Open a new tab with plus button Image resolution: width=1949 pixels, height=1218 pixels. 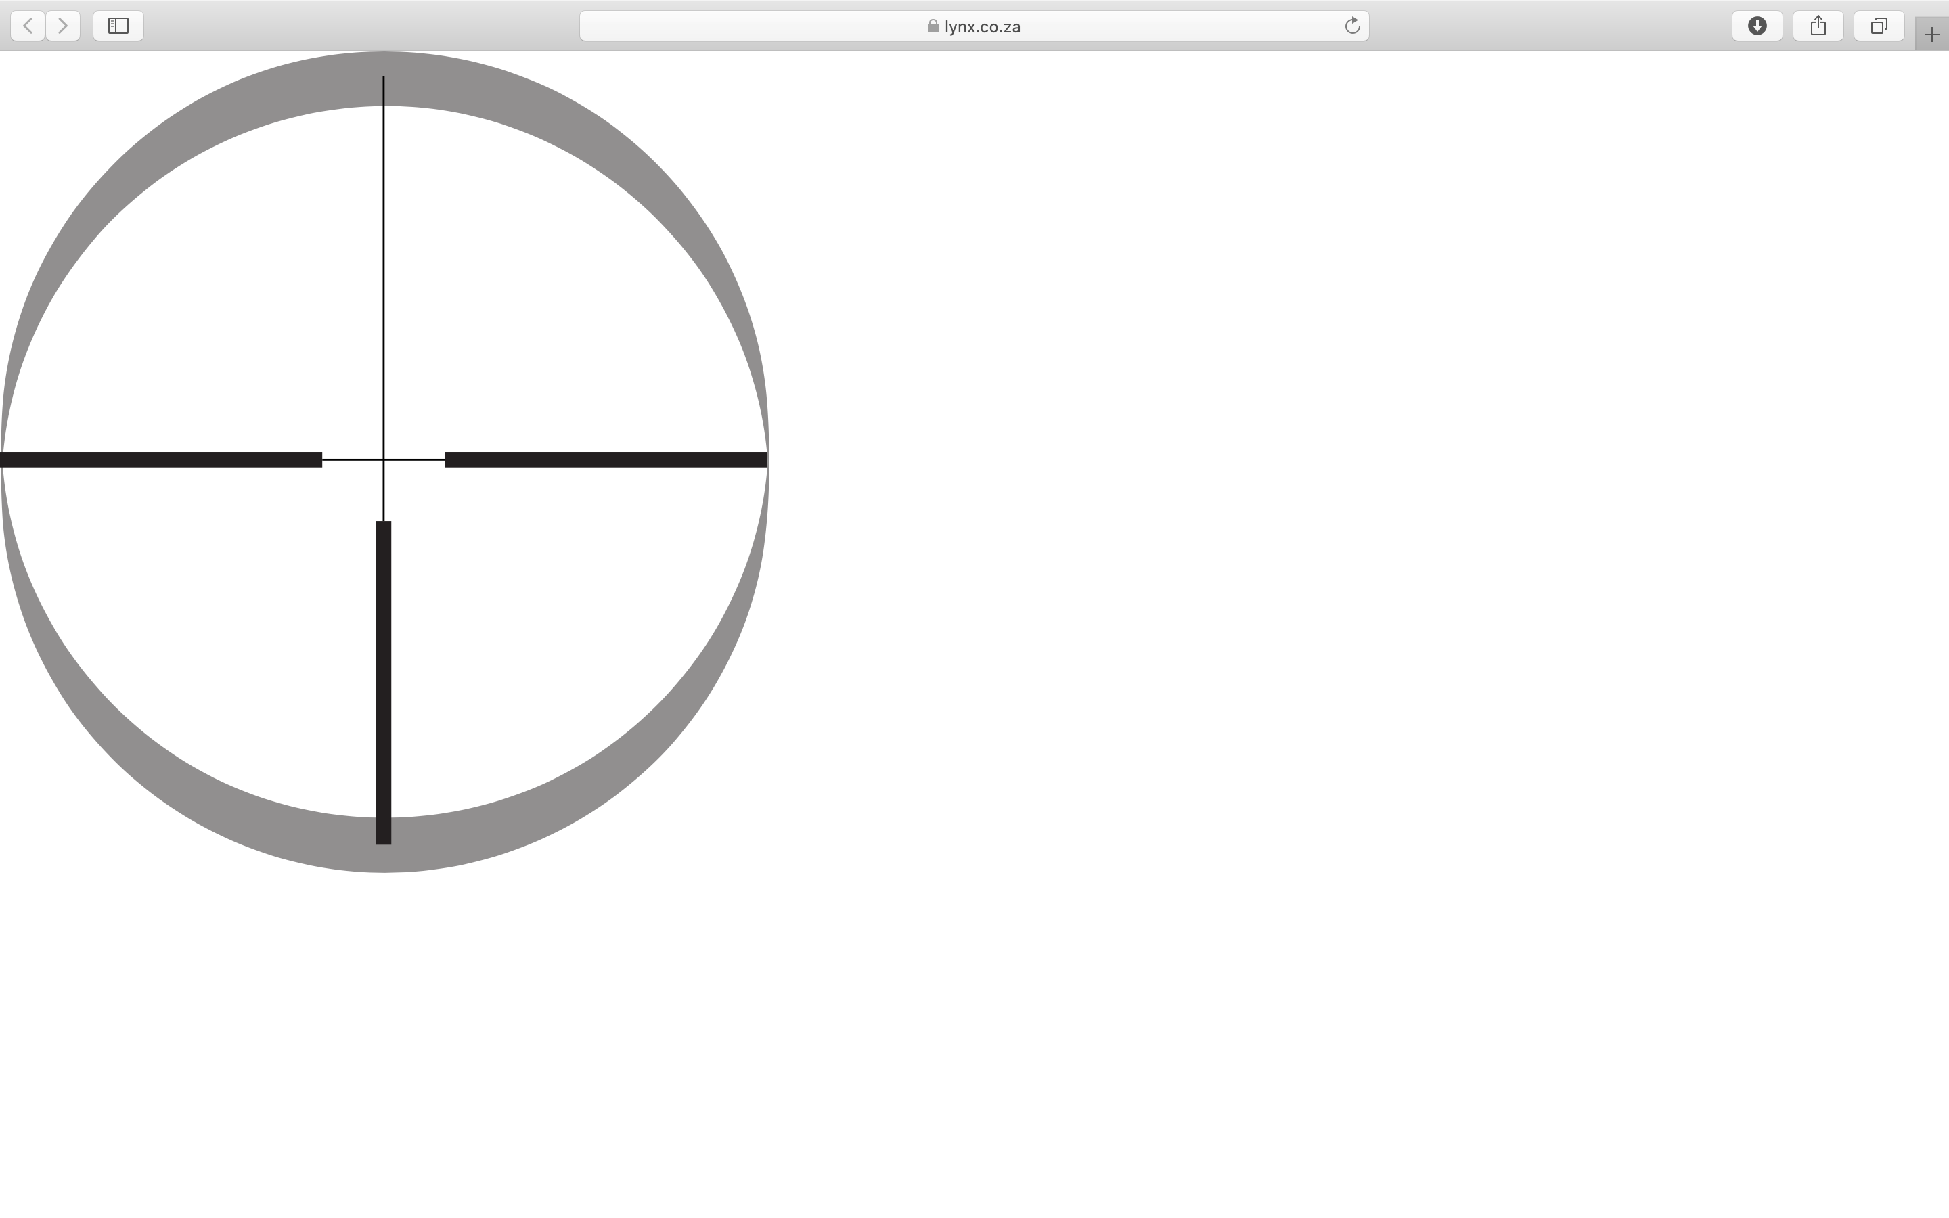1931,35
